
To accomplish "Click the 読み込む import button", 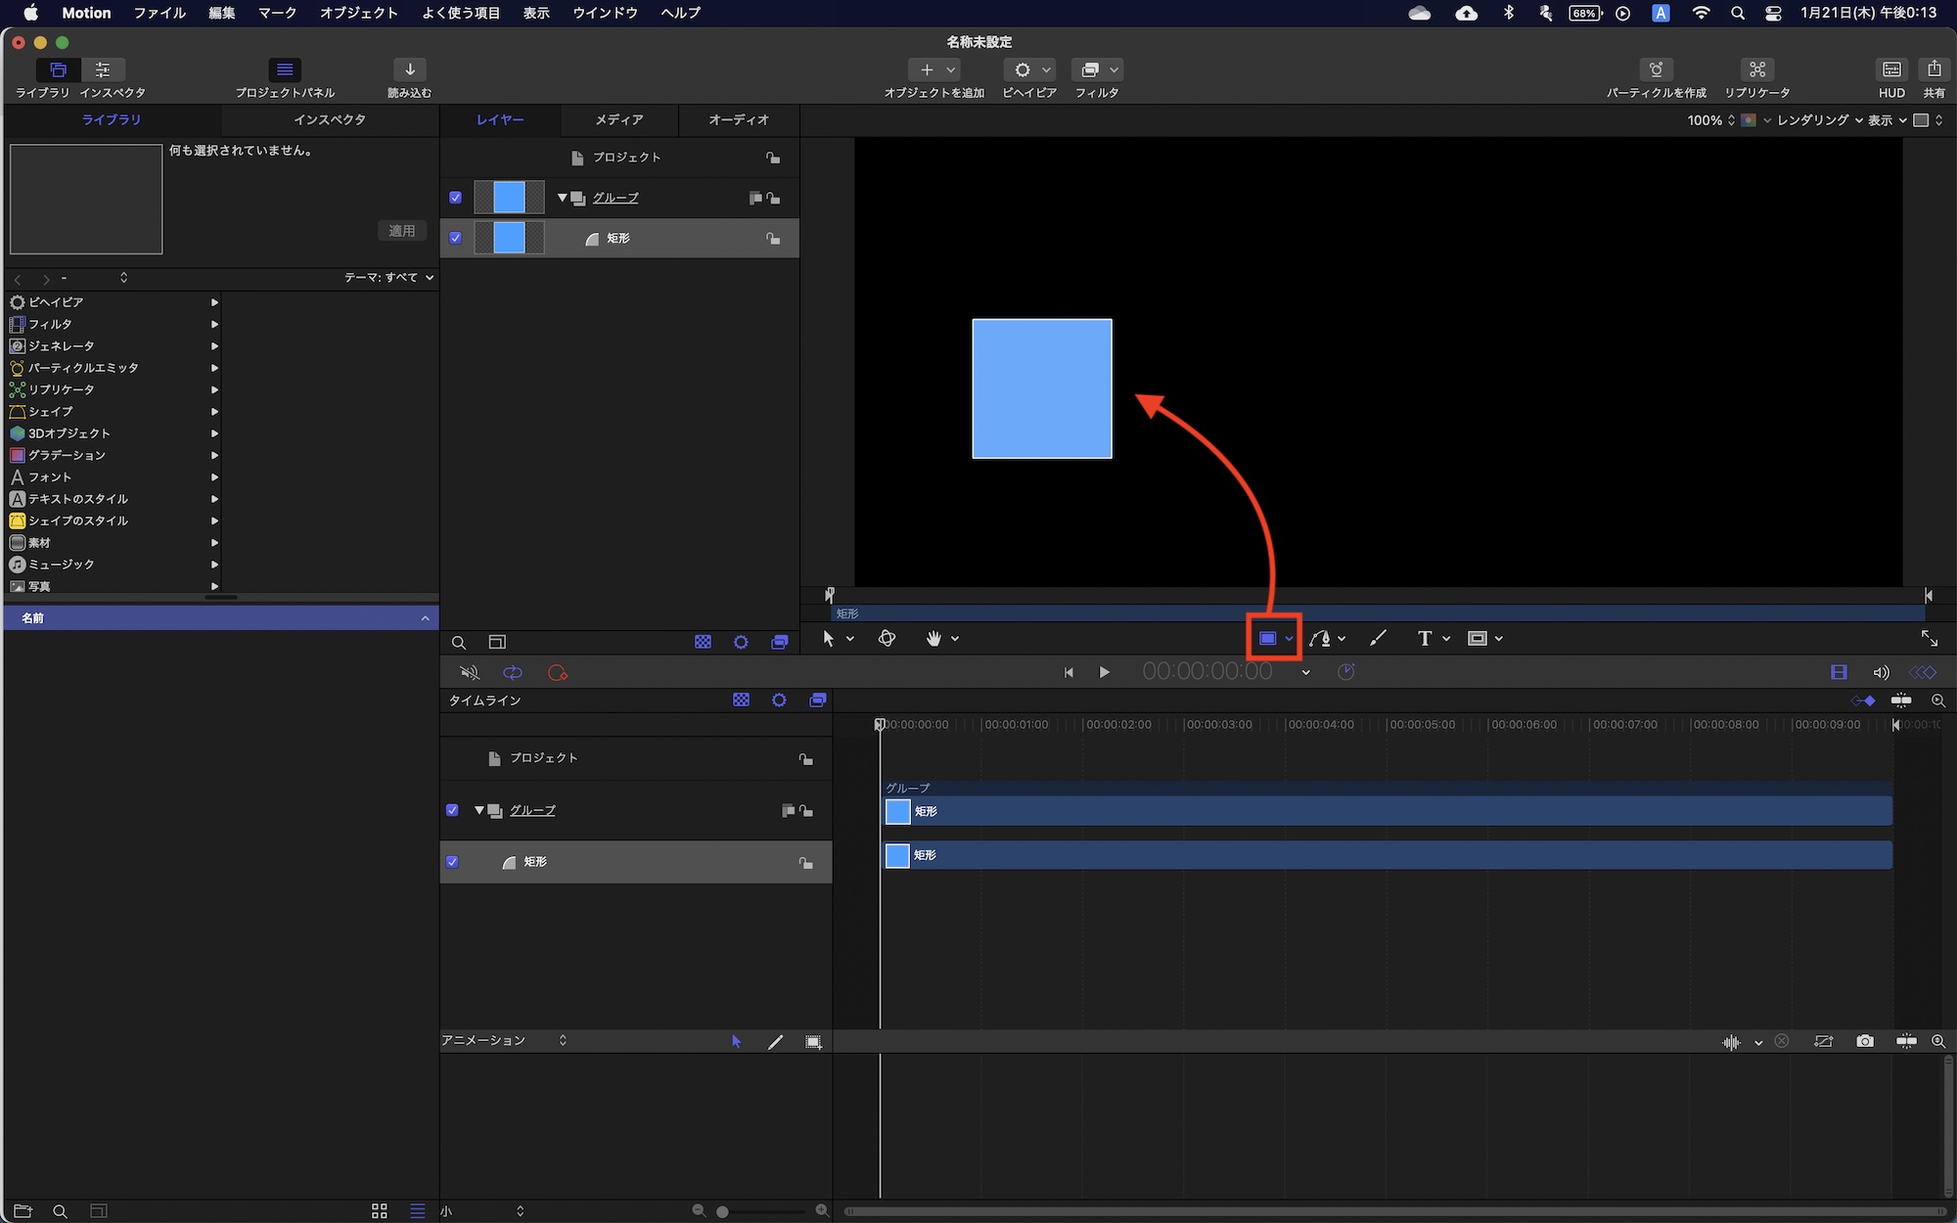I will coord(409,70).
